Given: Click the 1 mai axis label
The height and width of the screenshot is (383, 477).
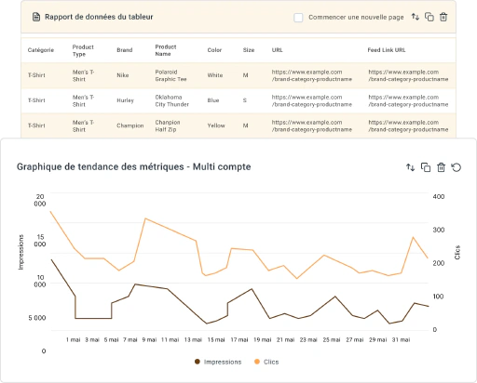Looking at the screenshot, I should tap(73, 340).
